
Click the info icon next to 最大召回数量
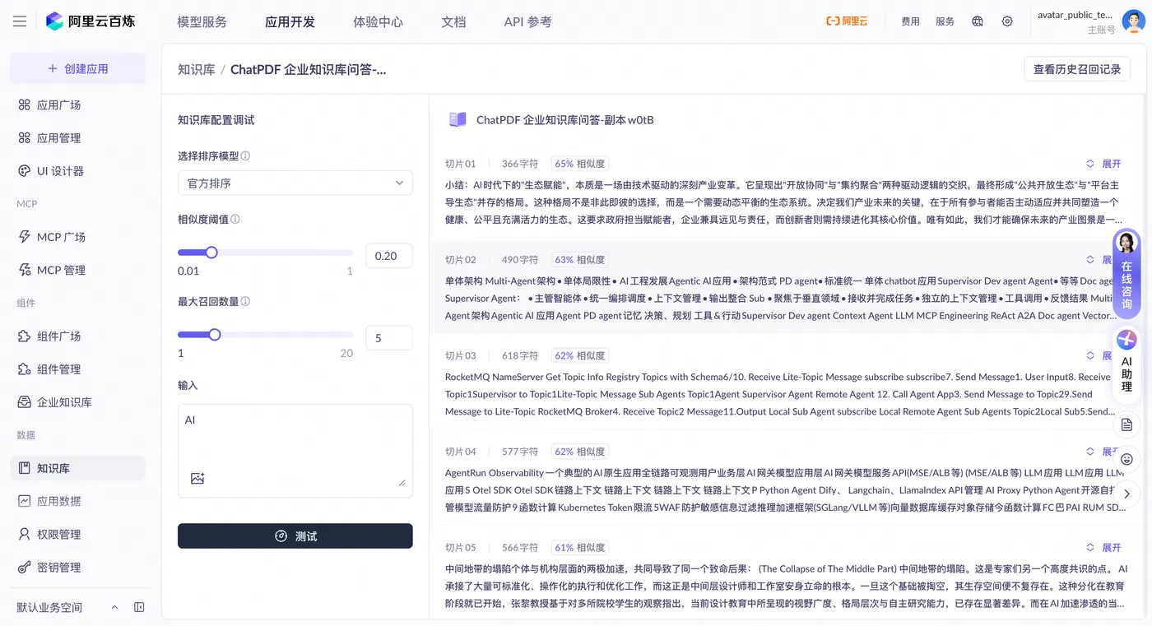tap(245, 302)
